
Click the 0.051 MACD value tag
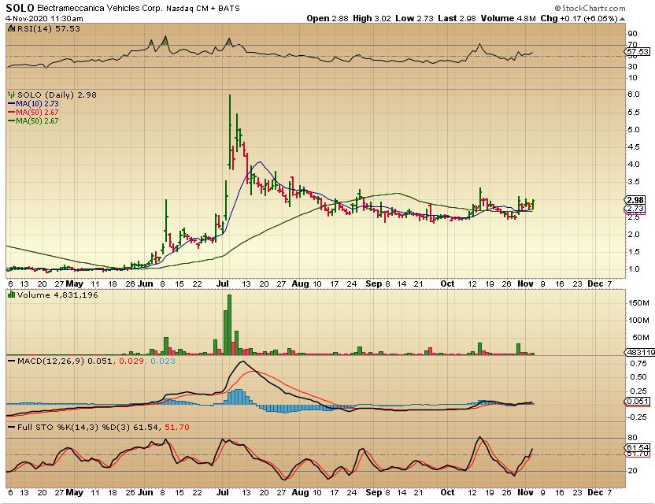[x=638, y=402]
